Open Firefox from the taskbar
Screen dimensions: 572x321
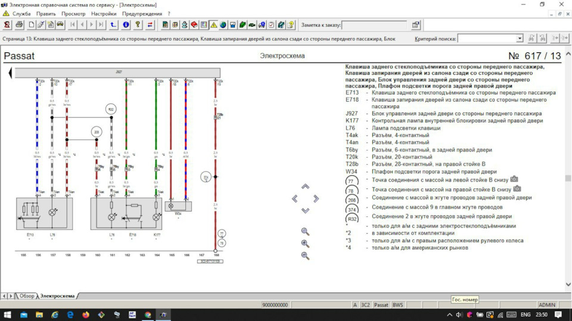tap(86, 315)
